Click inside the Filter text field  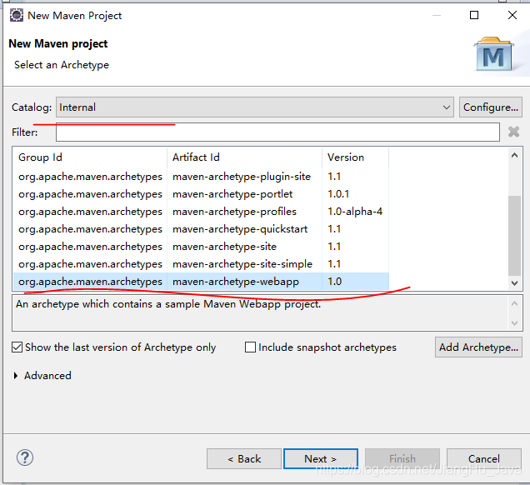click(277, 132)
